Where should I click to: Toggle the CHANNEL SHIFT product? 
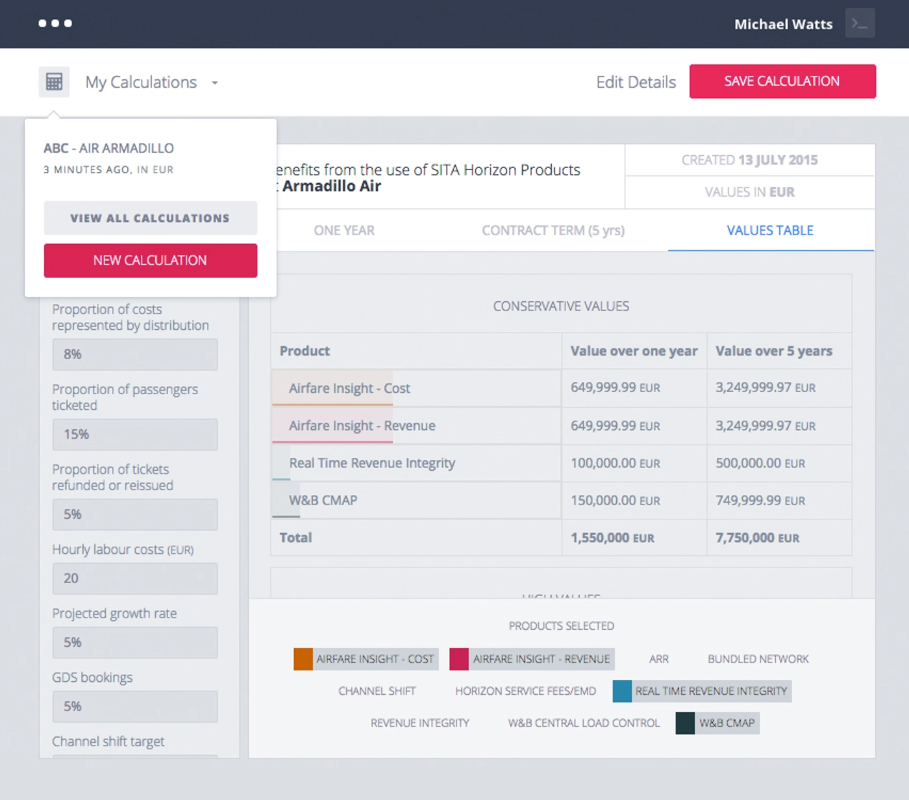377,690
